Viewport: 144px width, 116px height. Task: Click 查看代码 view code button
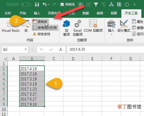point(138,28)
